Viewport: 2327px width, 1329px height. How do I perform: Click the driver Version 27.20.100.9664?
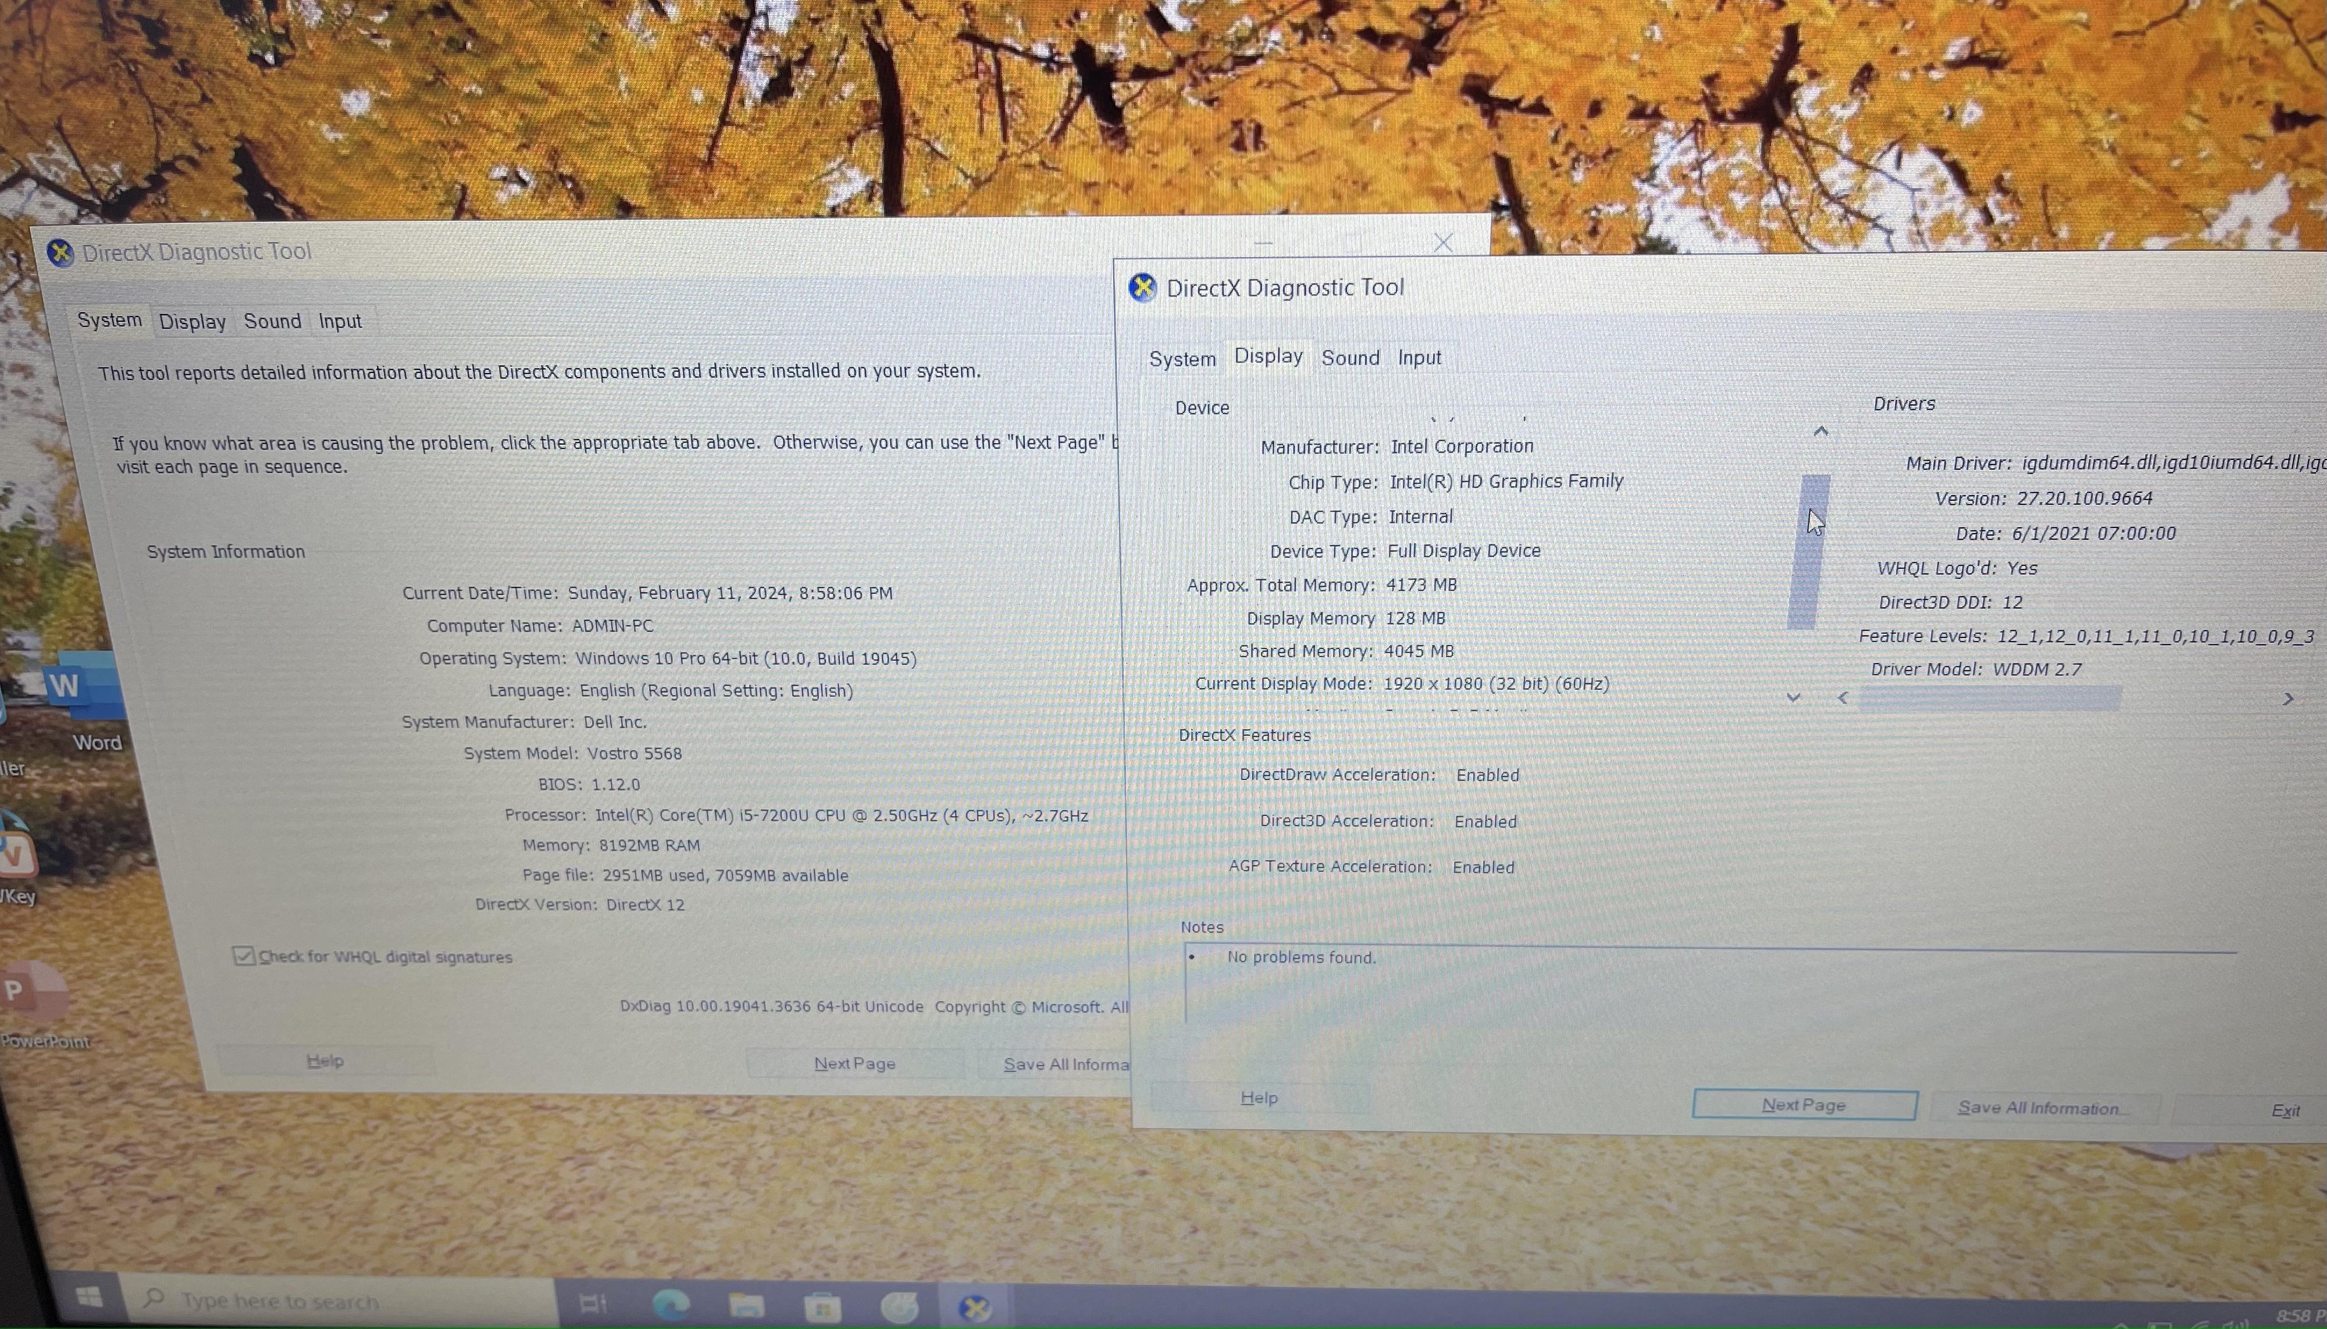tap(2084, 498)
